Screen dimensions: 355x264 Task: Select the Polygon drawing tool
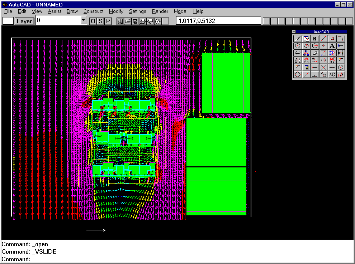click(x=315, y=46)
